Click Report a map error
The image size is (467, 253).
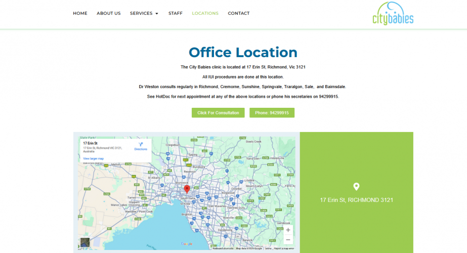click(284, 248)
